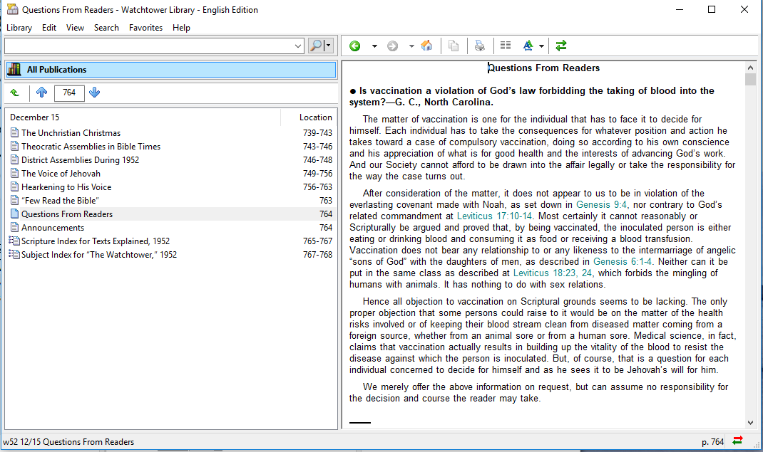Toggle the paragraph columns view icon
The width and height of the screenshot is (763, 452).
pos(506,46)
